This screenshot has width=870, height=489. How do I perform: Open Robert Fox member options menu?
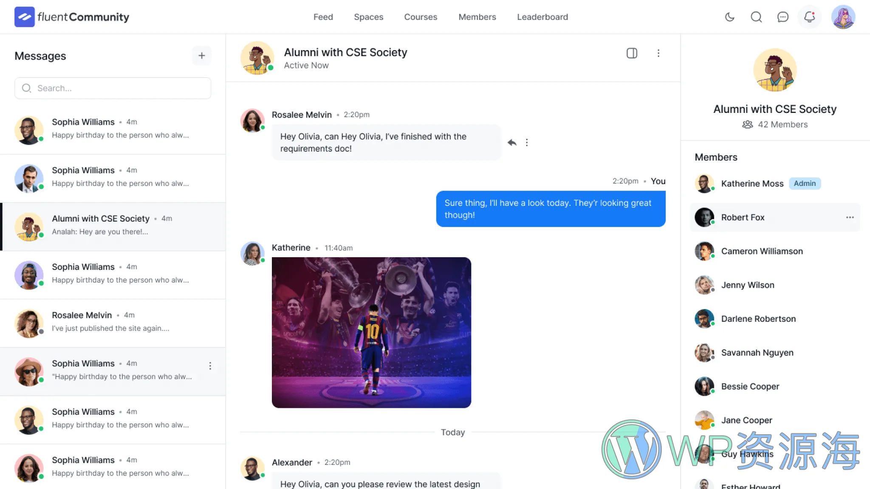point(850,217)
